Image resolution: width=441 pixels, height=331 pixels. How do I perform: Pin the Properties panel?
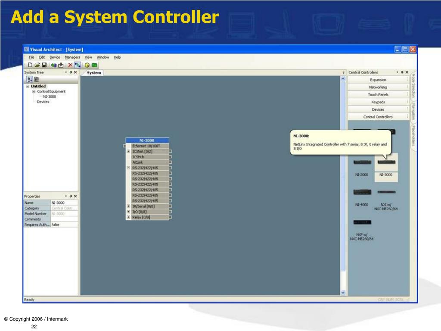71,196
